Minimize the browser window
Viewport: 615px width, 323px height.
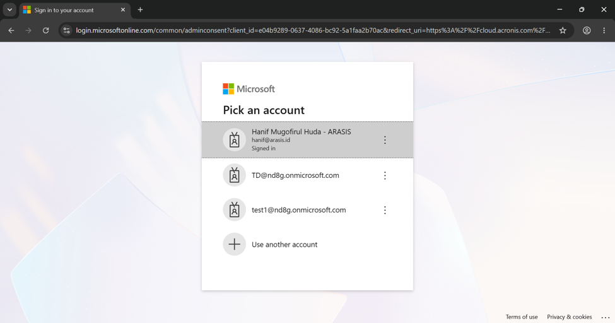(x=559, y=9)
